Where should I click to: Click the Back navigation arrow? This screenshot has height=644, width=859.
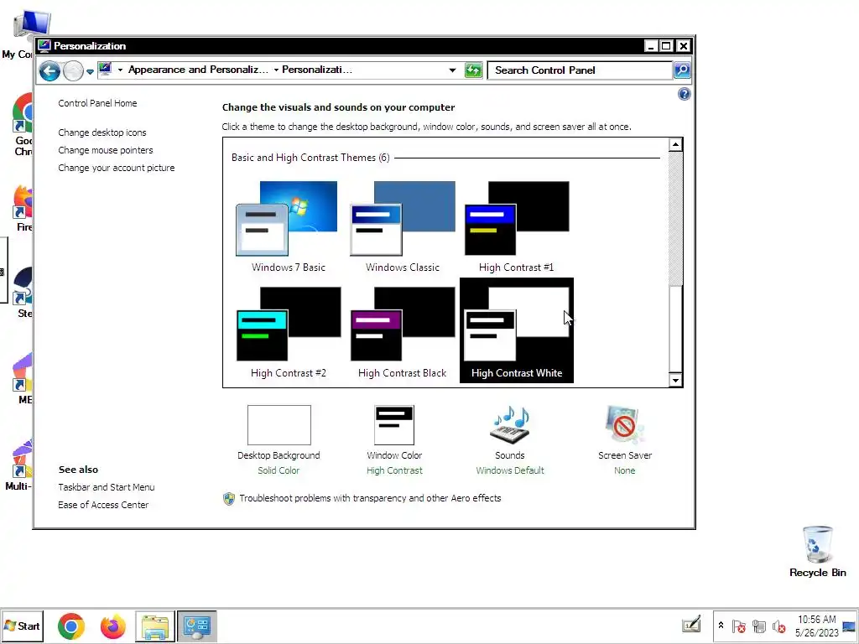(49, 70)
